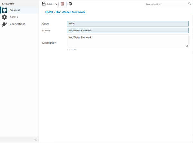Click inside the Description text area
The width and height of the screenshot is (193, 143).
[x=127, y=41]
